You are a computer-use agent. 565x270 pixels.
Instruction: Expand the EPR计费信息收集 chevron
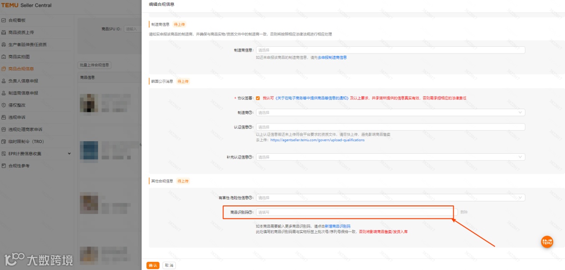pyautogui.click(x=69, y=153)
